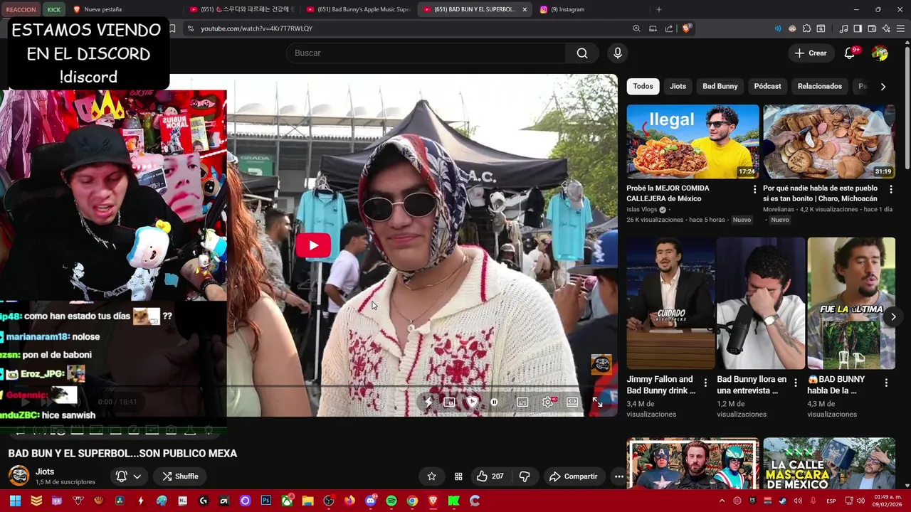The height and width of the screenshot is (512, 911).
Task: Open the browser extensions puzzle icon
Action: click(806, 28)
